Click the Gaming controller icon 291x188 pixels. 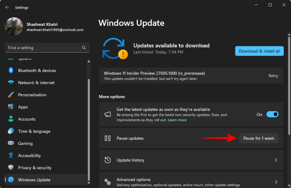[11, 143]
